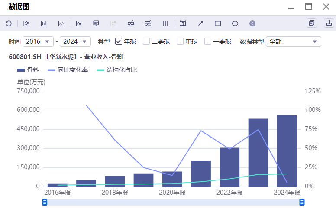Click the download/export icon

coord(329,23)
